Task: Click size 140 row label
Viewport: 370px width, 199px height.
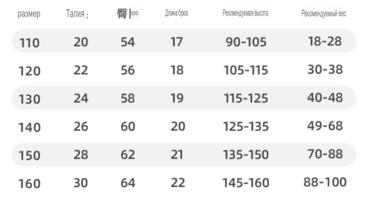Action: point(30,127)
